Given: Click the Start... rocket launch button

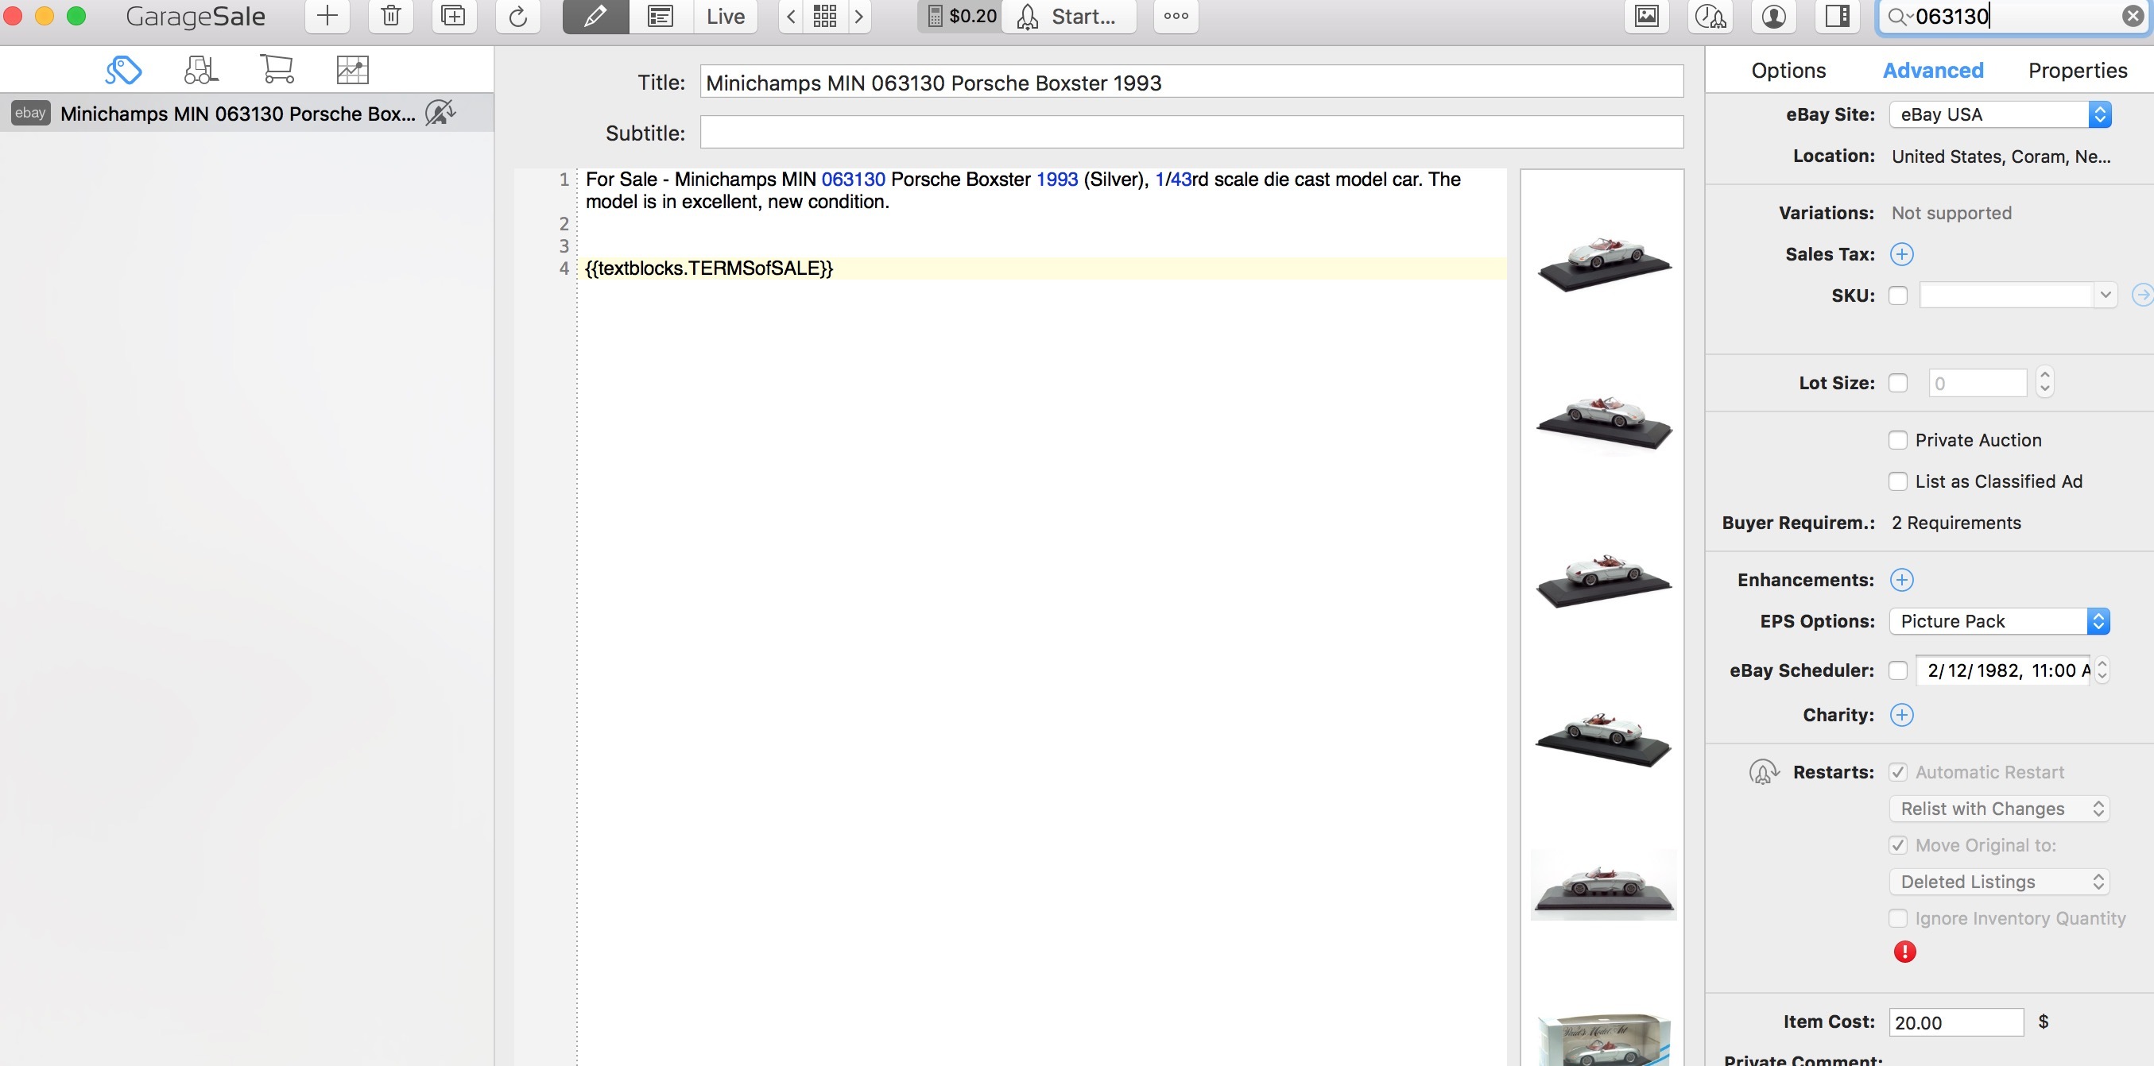Looking at the screenshot, I should tap(1068, 16).
